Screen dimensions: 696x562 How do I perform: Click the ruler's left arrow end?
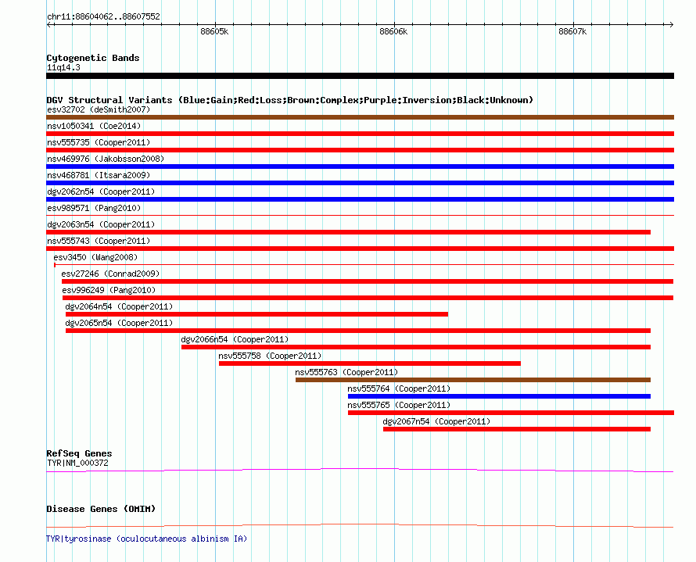(48, 24)
